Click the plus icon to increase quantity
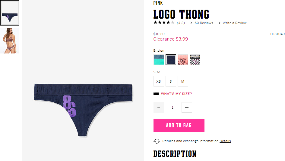Image resolution: width=285 pixels, height=161 pixels. tap(187, 108)
